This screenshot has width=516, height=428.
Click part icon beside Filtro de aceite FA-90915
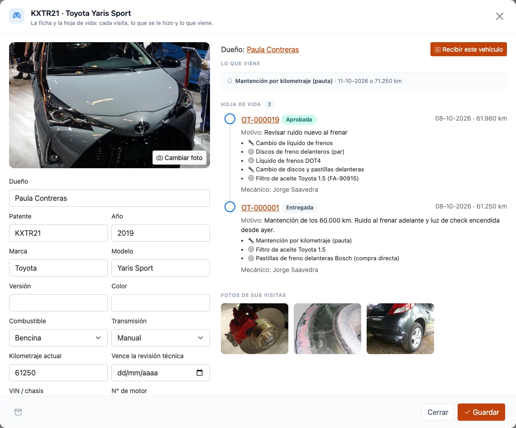point(251,178)
